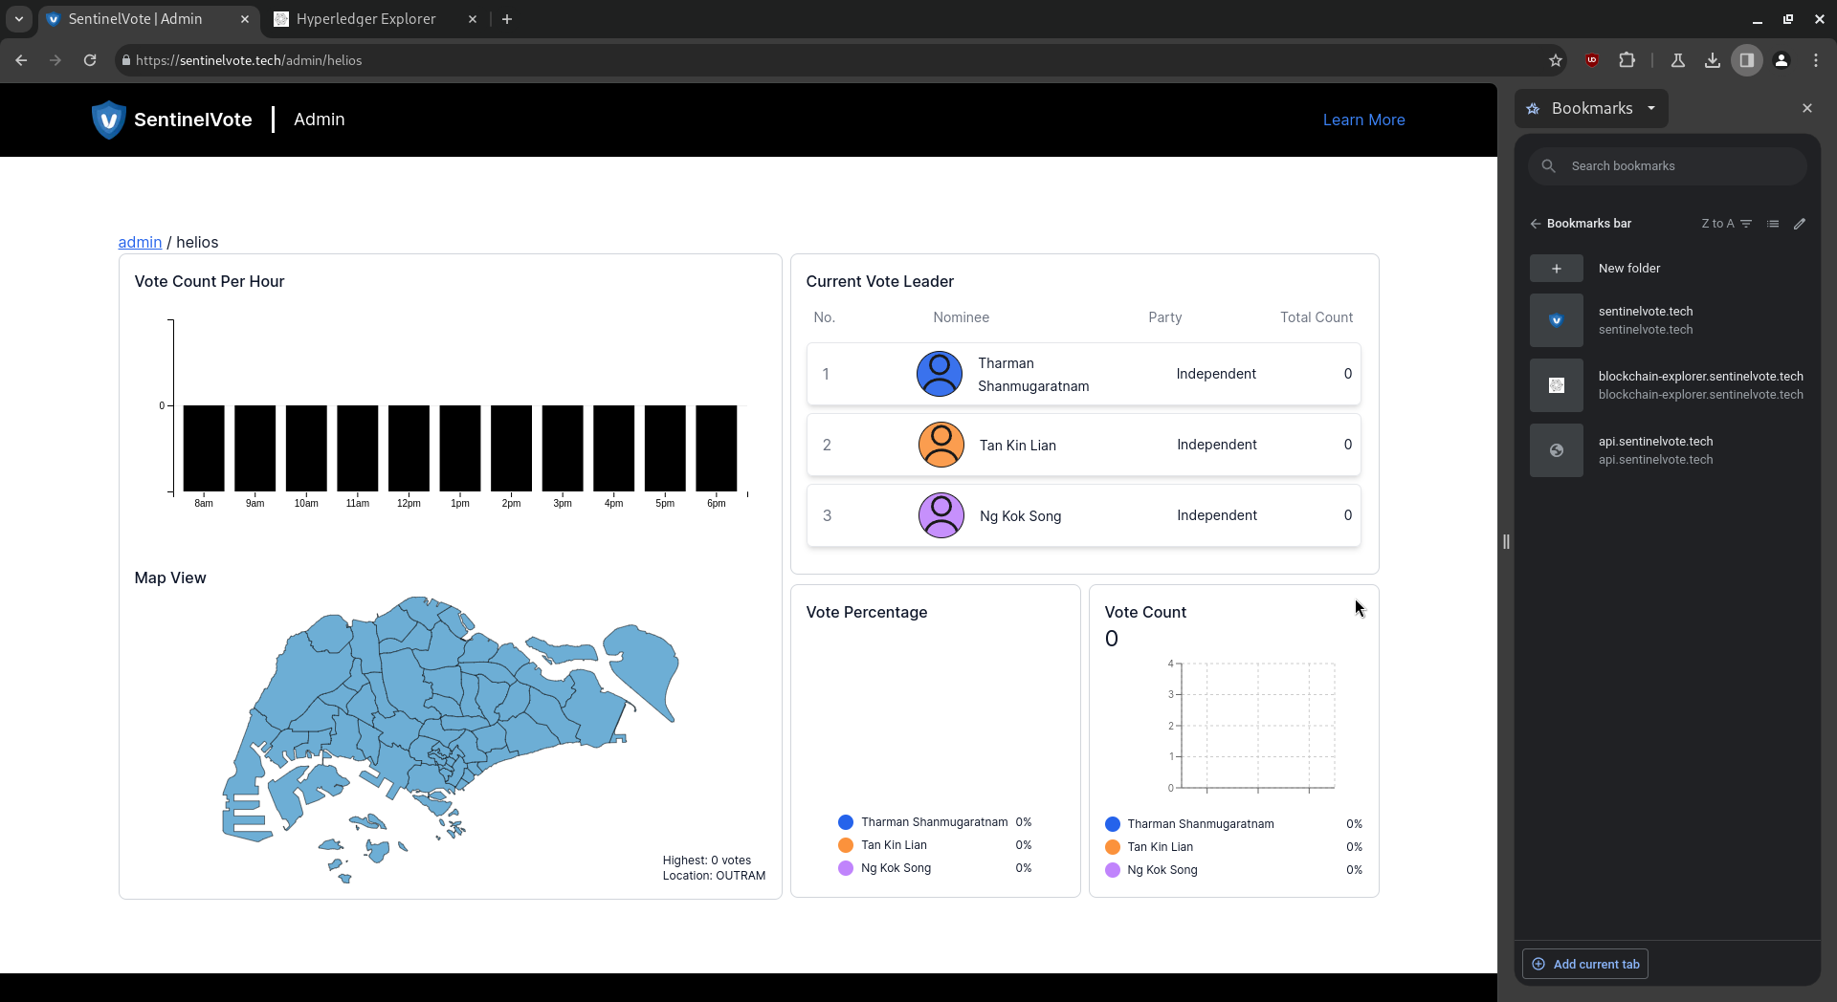Click the Vote Count line chart grid
The height and width of the screenshot is (1002, 1837).
[x=1257, y=726]
